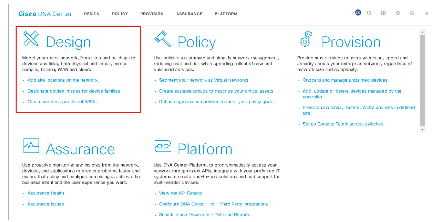
Task: Click the Platform plug connector icon
Action: pyautogui.click(x=163, y=146)
